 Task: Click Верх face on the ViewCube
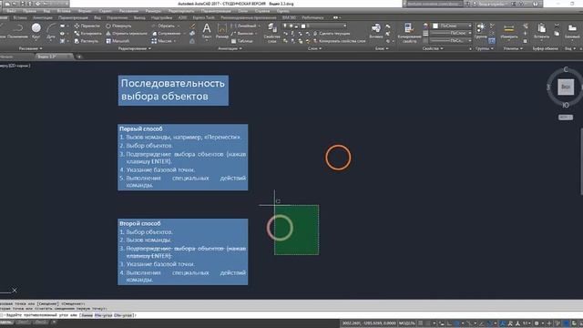pos(566,87)
